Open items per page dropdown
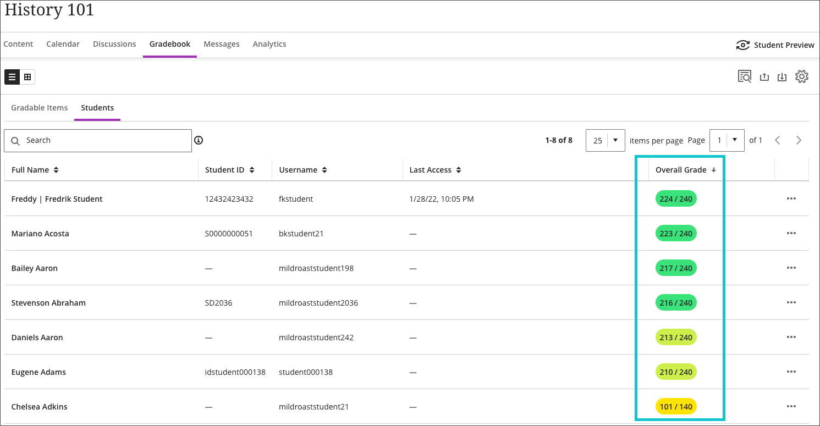Viewport: 820px width, 426px height. click(x=605, y=140)
